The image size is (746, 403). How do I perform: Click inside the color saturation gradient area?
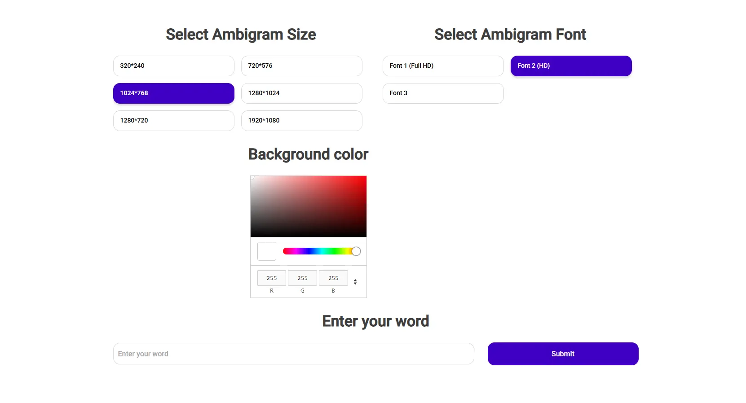(309, 206)
